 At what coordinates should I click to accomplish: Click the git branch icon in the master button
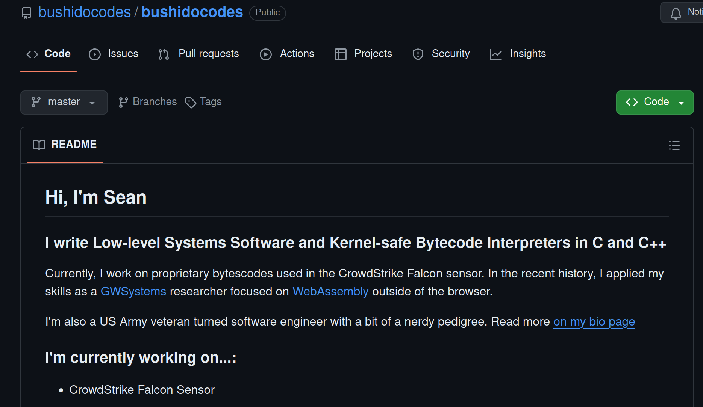(36, 102)
